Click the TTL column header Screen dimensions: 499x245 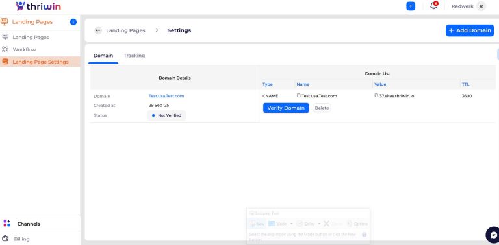(x=465, y=84)
